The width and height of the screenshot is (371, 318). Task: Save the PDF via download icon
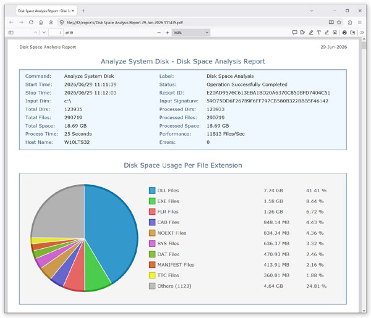click(x=352, y=33)
